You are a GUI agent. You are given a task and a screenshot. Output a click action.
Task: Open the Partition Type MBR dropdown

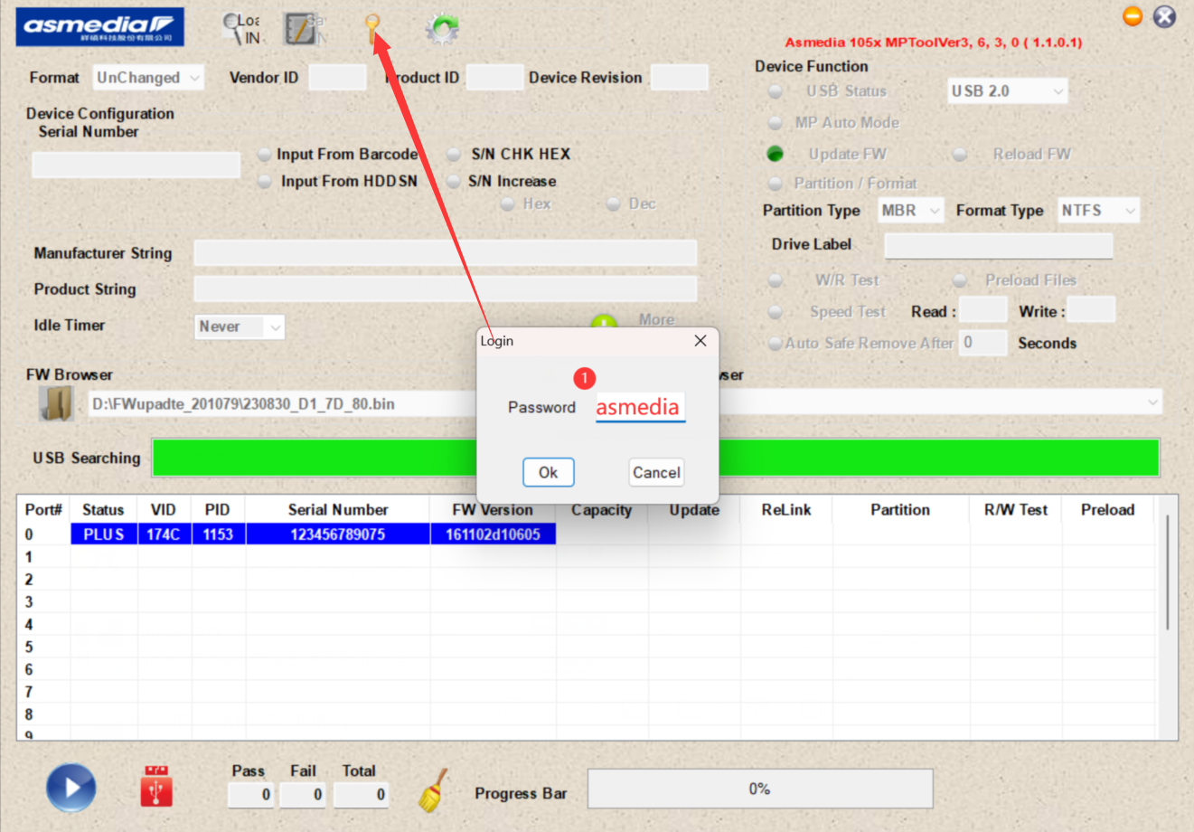point(911,211)
